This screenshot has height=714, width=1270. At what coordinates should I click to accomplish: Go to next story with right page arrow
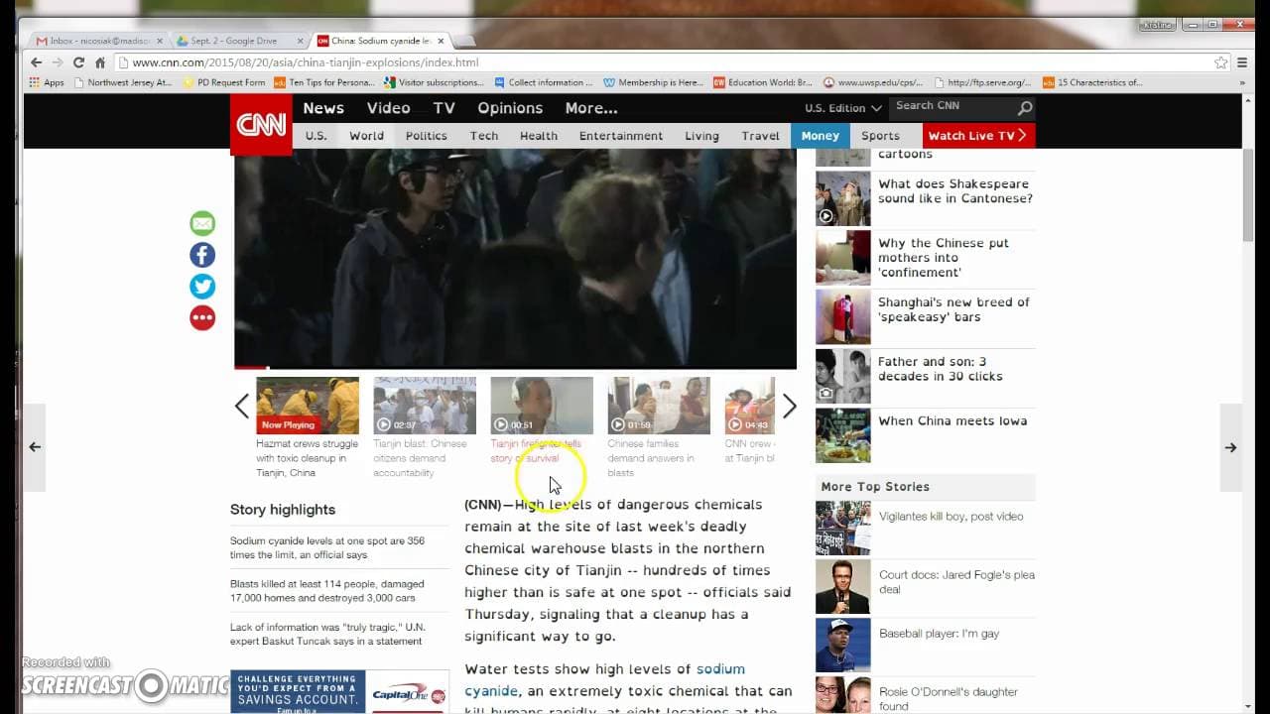(1230, 447)
